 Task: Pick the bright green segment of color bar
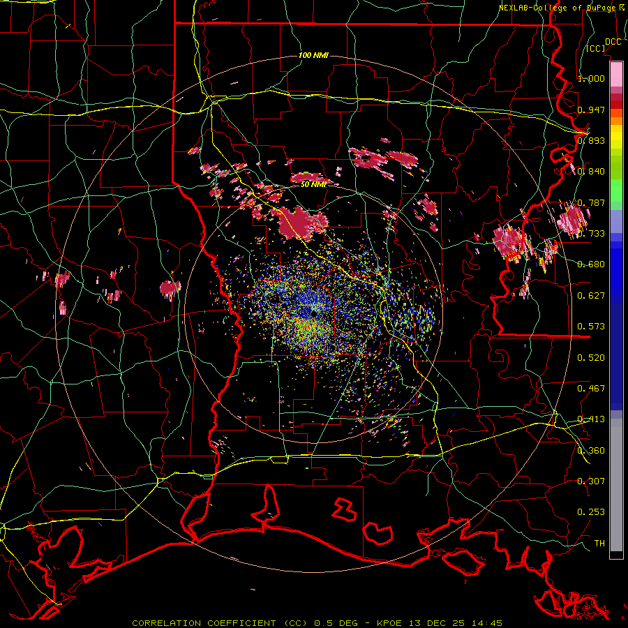point(616,190)
